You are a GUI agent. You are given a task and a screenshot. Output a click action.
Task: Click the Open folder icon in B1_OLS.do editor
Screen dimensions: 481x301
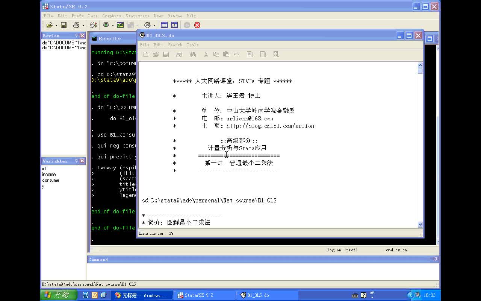156,55
